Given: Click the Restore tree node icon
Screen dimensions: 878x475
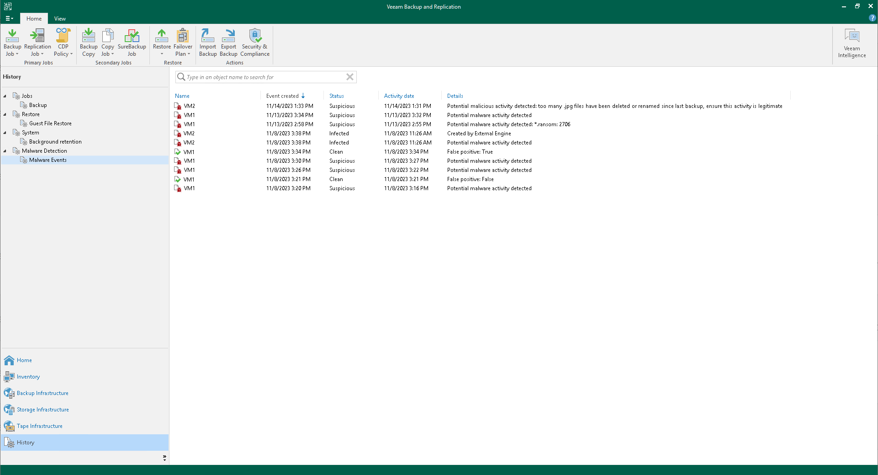Looking at the screenshot, I should pos(16,114).
